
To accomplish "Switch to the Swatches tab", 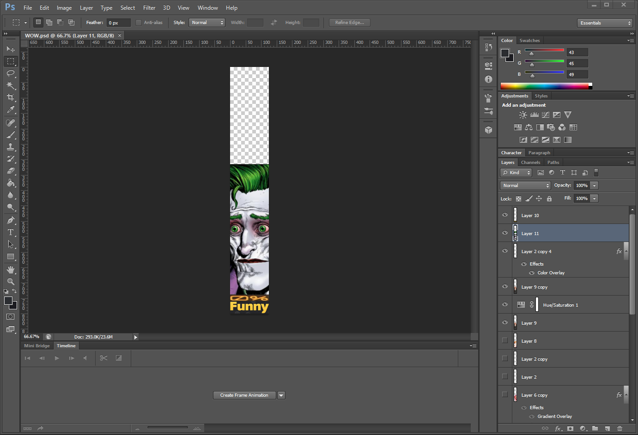I will (x=529, y=41).
